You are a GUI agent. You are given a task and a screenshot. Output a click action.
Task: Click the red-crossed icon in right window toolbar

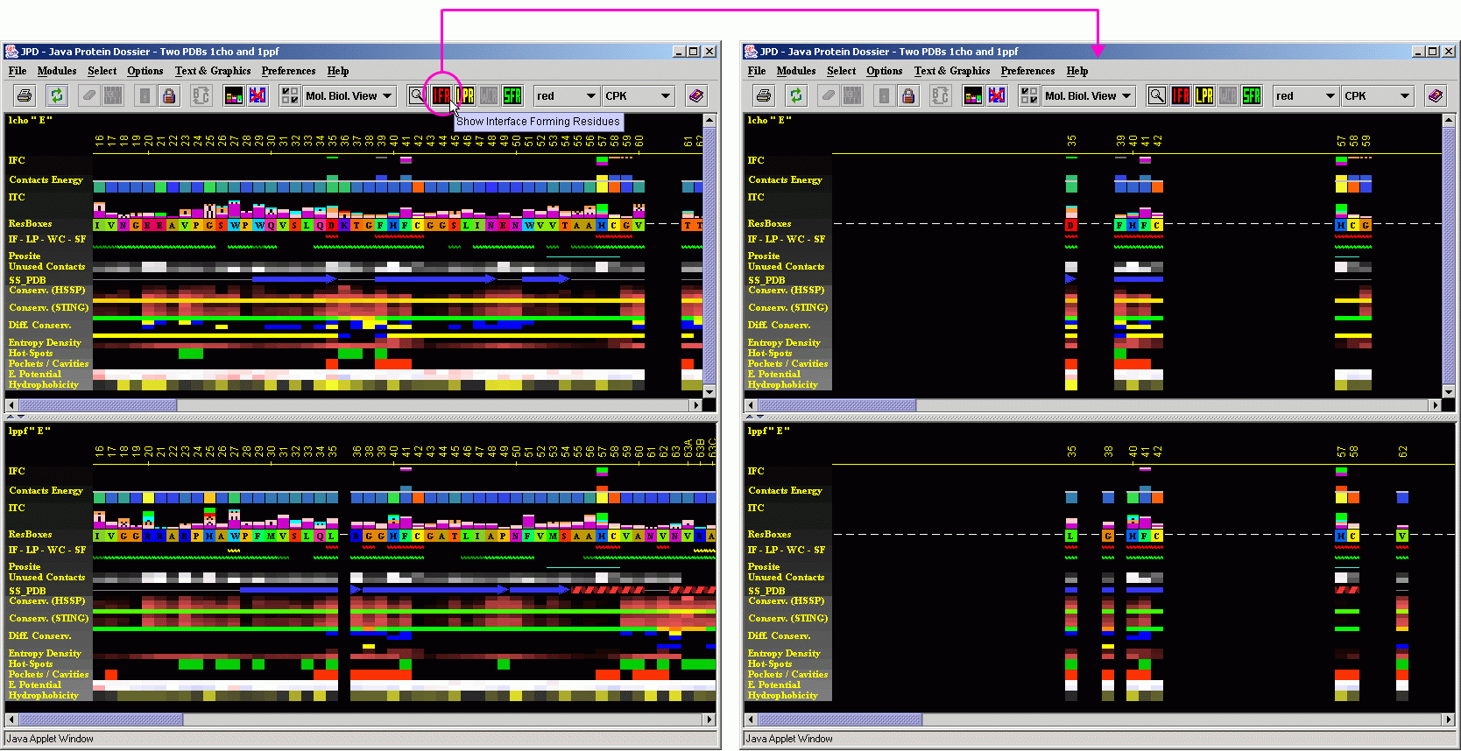[997, 95]
